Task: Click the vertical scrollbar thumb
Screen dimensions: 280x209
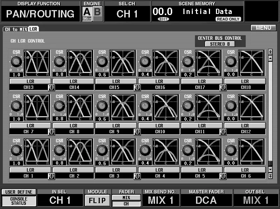Action: (x=270, y=163)
